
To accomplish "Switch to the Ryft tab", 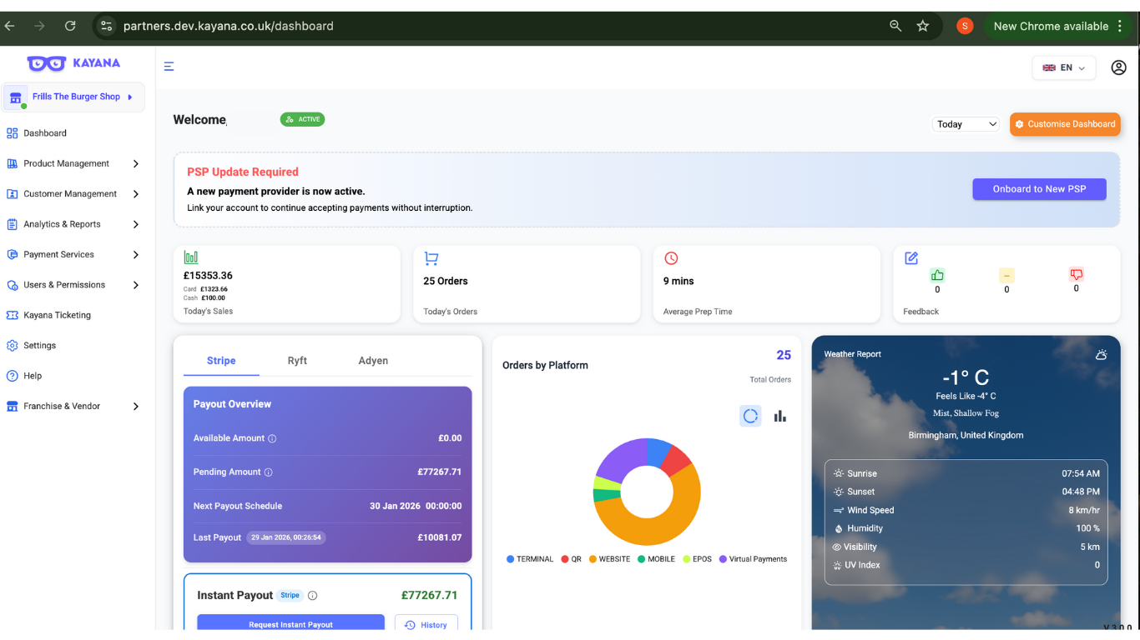I will (x=297, y=361).
